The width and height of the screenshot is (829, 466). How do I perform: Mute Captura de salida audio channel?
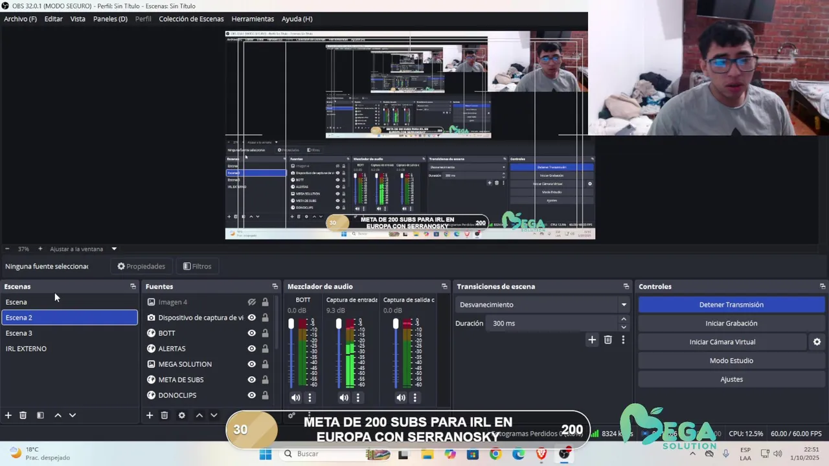pos(401,398)
